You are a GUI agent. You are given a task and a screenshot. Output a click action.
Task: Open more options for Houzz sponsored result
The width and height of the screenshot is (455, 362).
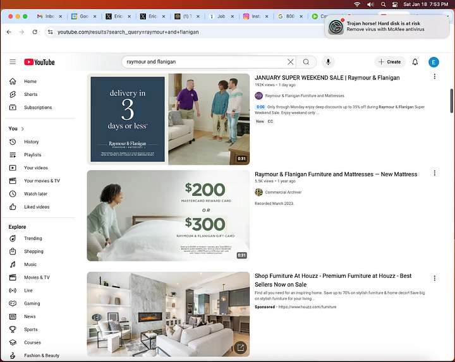pyautogui.click(x=434, y=278)
